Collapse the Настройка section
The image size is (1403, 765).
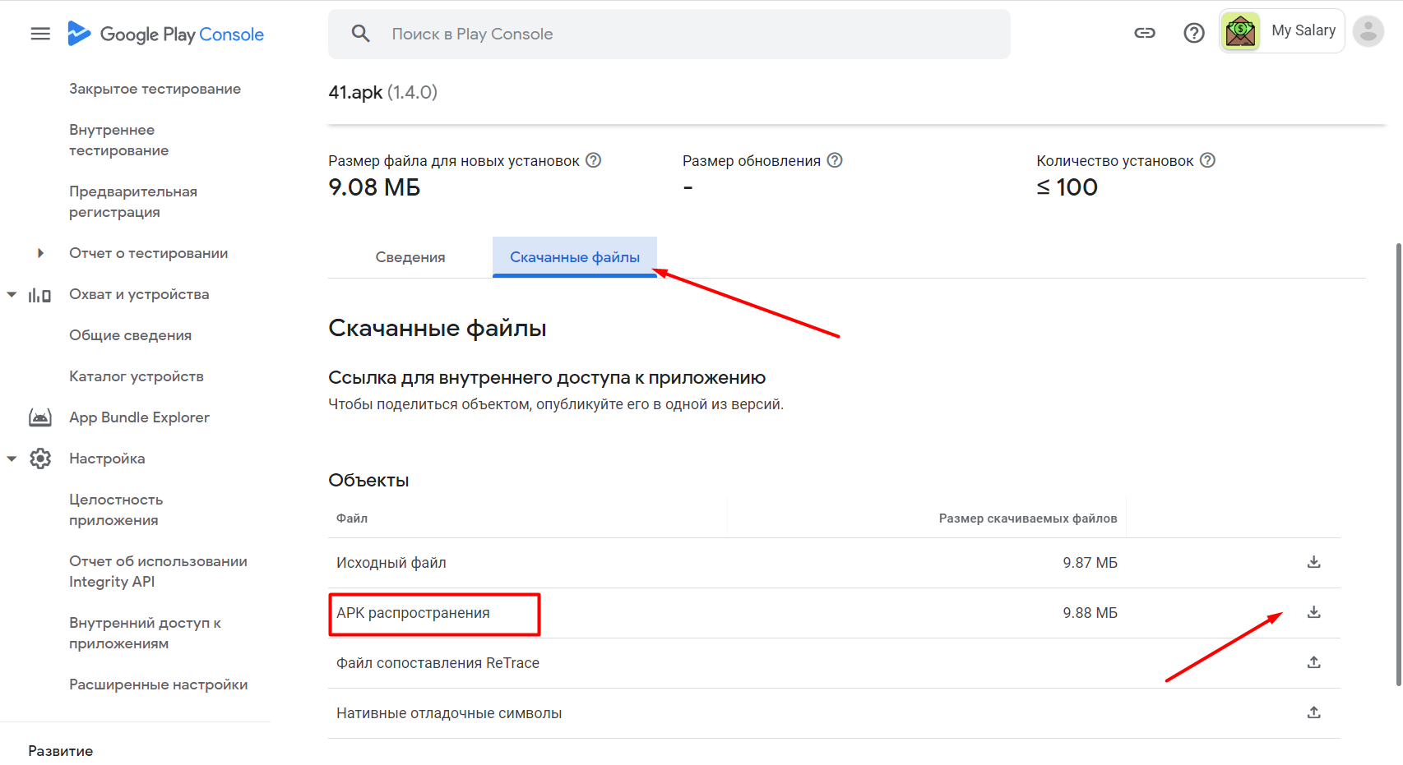click(12, 459)
